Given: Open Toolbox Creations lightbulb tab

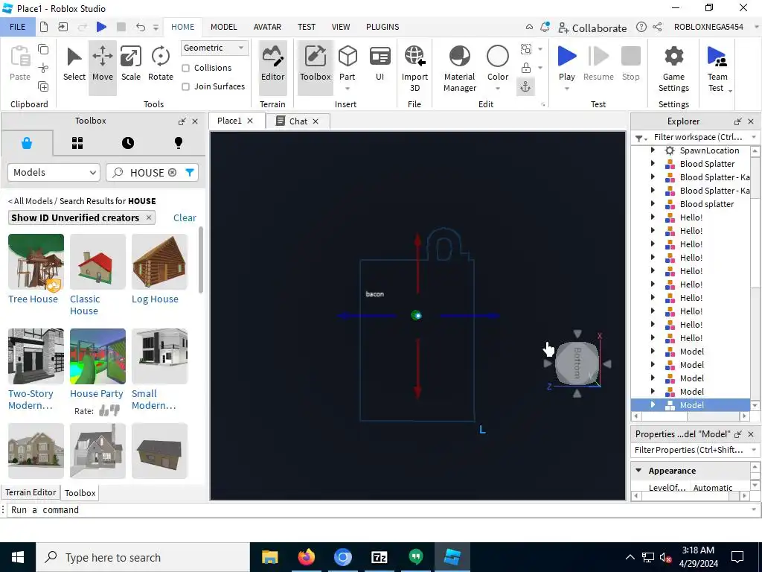Looking at the screenshot, I should pyautogui.click(x=179, y=143).
